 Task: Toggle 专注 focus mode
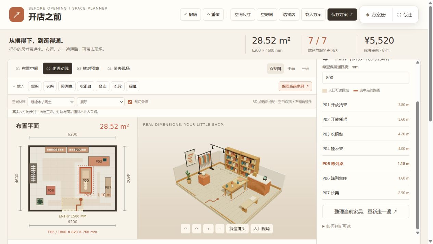coord(405,15)
